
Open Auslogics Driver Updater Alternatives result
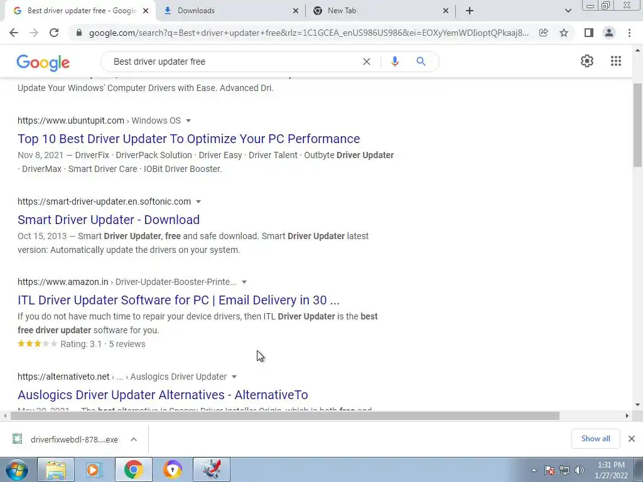pos(163,395)
